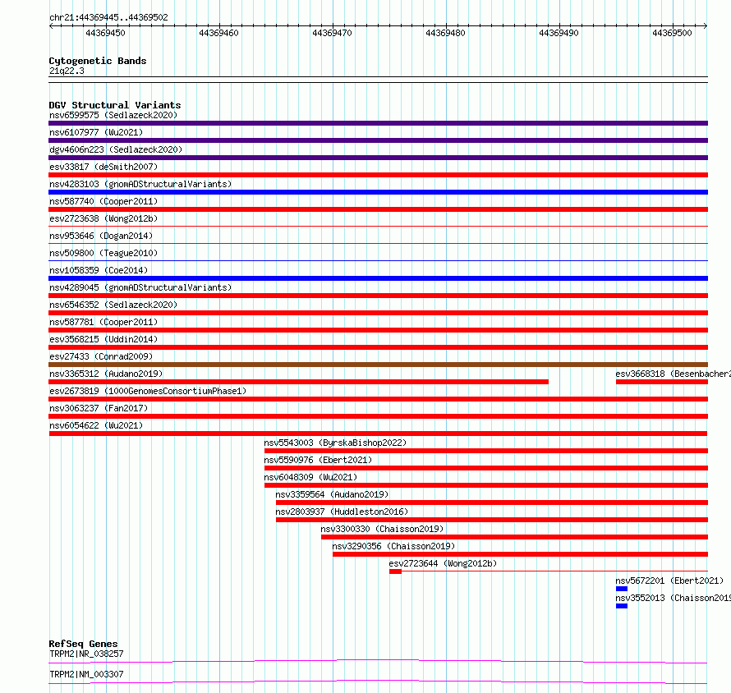The width and height of the screenshot is (731, 693).
Task: Click the blue nsv4283103 variant bar
Action: [x=378, y=192]
